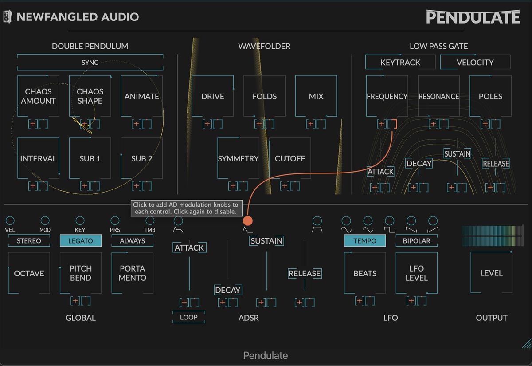Disable the LEGATO toggle
Screen dimensions: 532x366
81,241
